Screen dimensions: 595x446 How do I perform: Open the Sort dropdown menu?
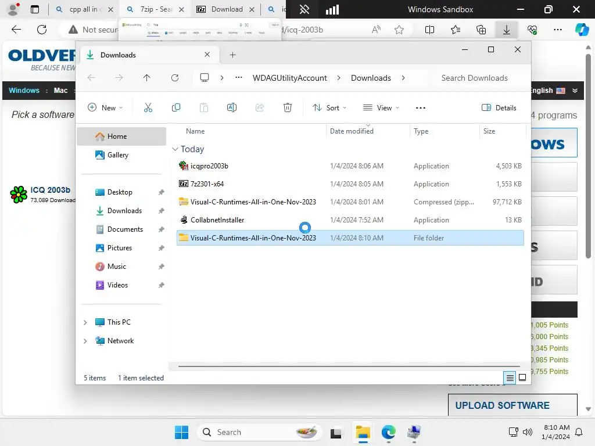pos(329,107)
